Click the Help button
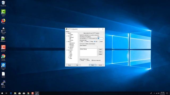The image size is (170, 95). tap(77, 65)
